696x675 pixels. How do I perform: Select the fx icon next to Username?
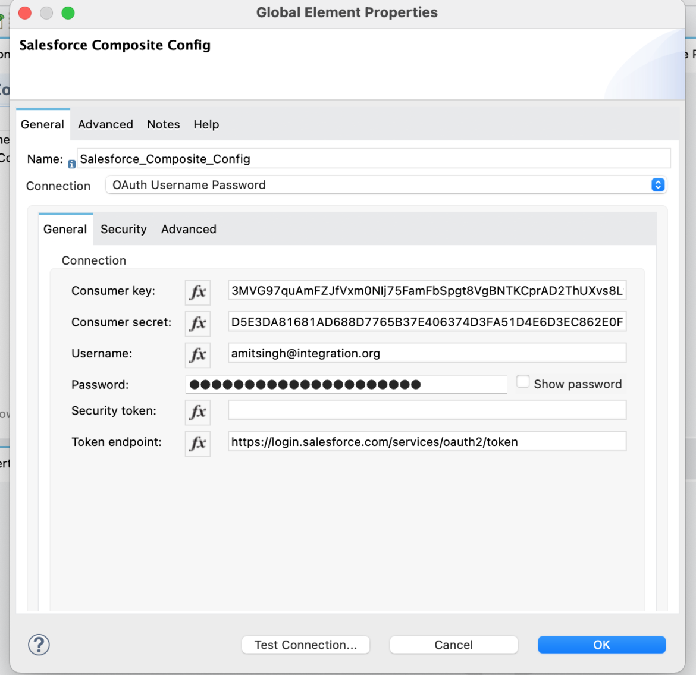[197, 354]
